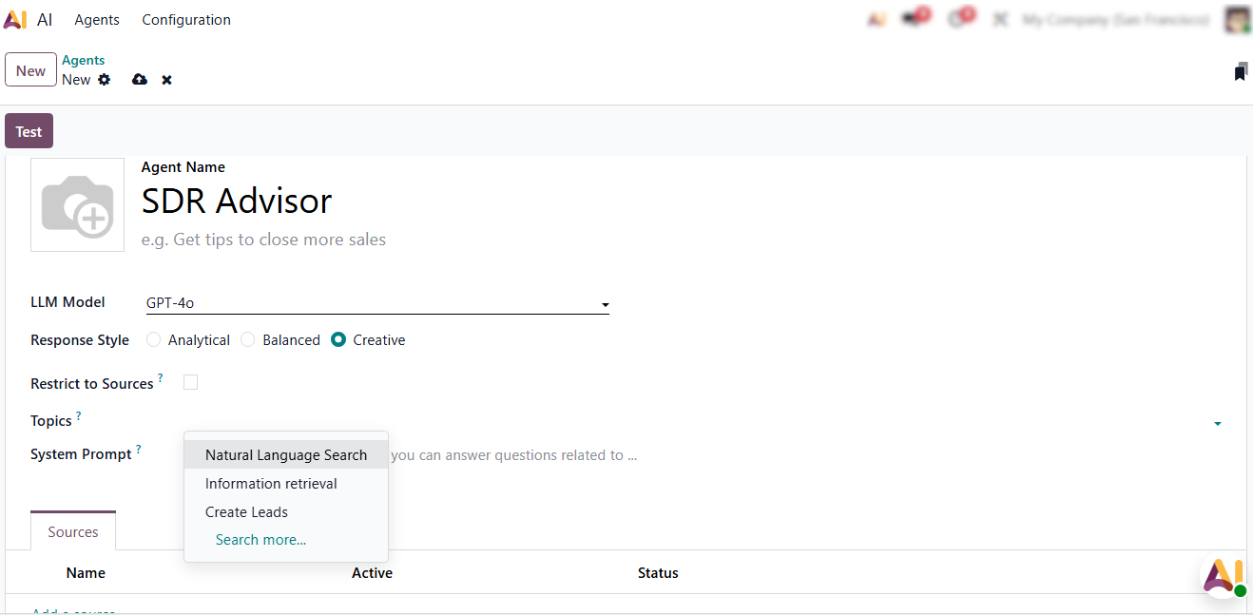Switch to the Sources tab
Viewport: 1253px width, 615px height.
coord(73,532)
